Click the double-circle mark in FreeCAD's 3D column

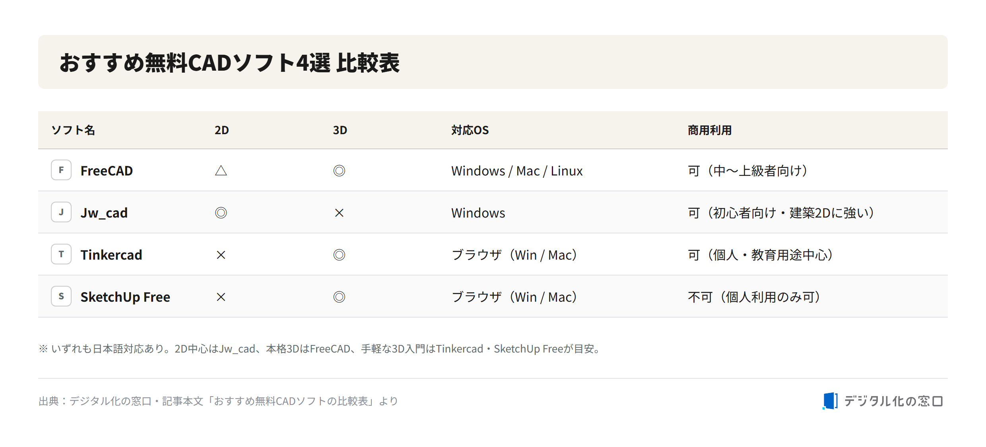point(339,171)
